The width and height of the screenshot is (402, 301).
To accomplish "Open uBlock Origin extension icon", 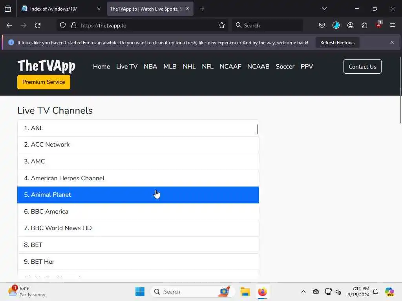I will click(x=379, y=25).
